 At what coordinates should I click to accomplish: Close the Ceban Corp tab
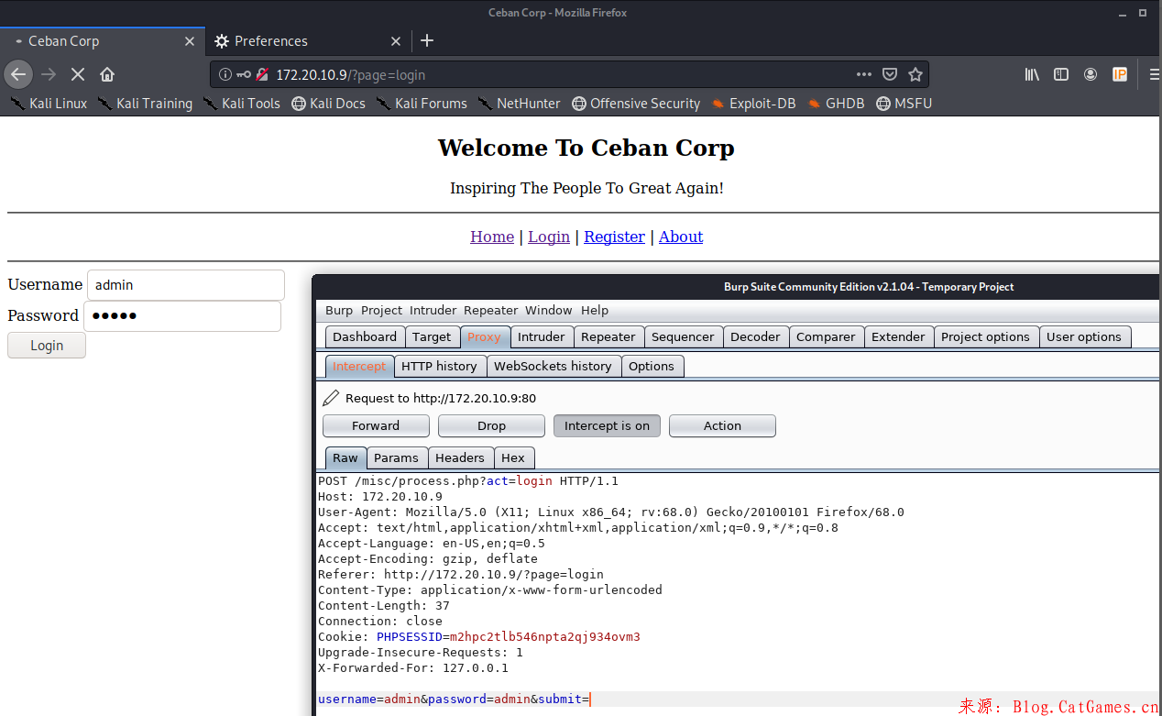190,41
